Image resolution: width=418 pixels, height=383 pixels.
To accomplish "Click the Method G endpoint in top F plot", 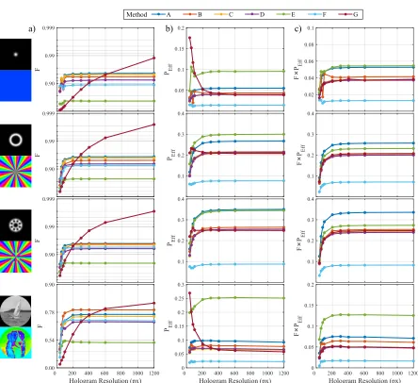I will 153,58.
